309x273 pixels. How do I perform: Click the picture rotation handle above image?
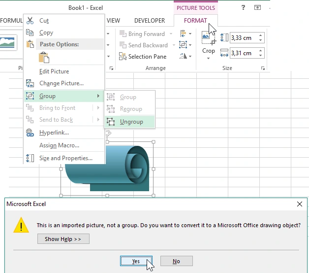coord(107,133)
